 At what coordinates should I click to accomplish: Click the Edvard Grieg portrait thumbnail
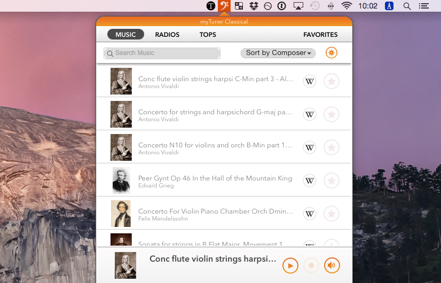click(122, 180)
